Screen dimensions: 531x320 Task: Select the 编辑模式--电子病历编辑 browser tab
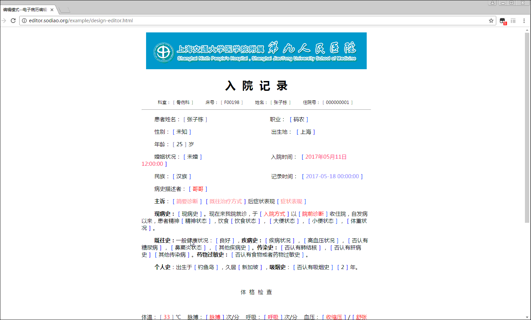[x=28, y=10]
